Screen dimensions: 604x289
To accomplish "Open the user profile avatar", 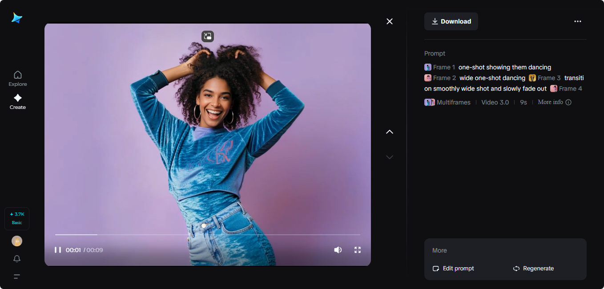I will (x=17, y=241).
